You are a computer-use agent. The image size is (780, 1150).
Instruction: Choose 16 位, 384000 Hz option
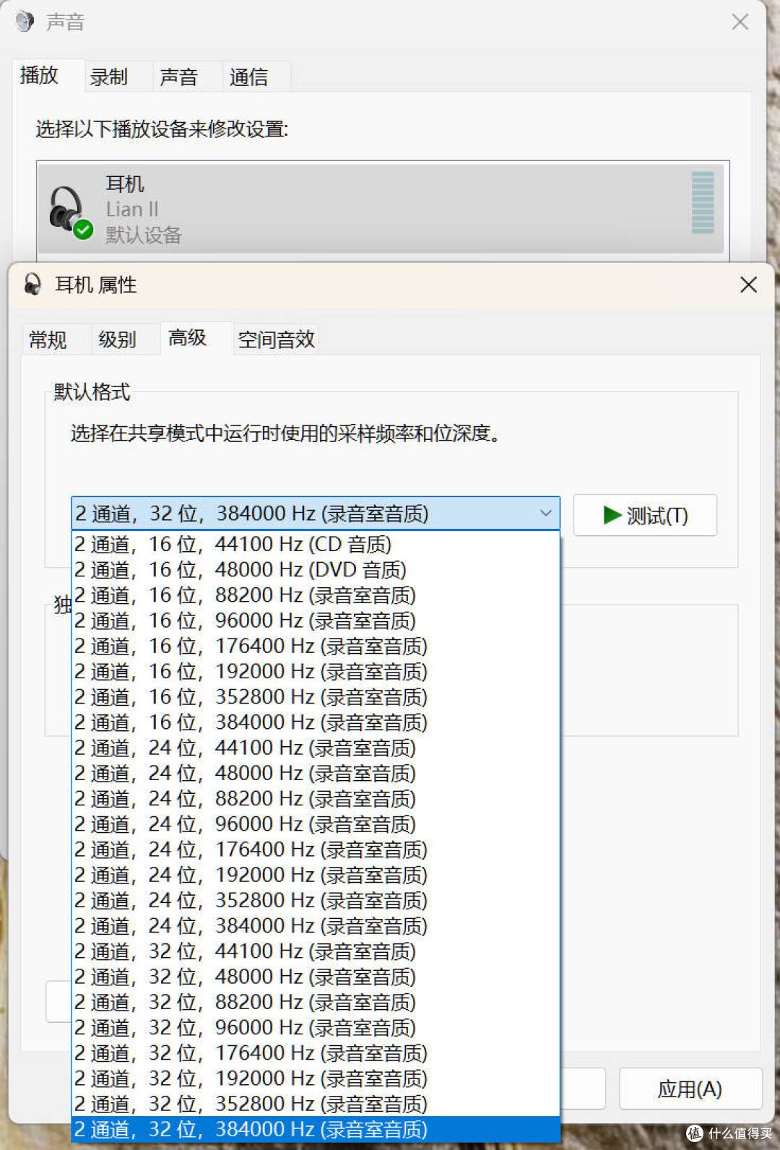[x=316, y=722]
